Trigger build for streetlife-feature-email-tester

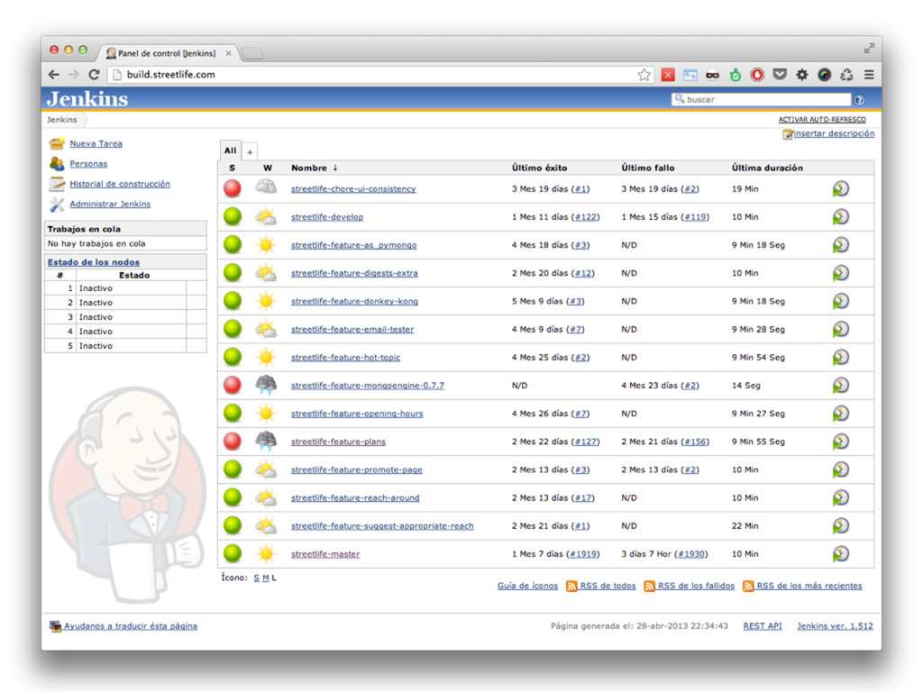coord(841,330)
